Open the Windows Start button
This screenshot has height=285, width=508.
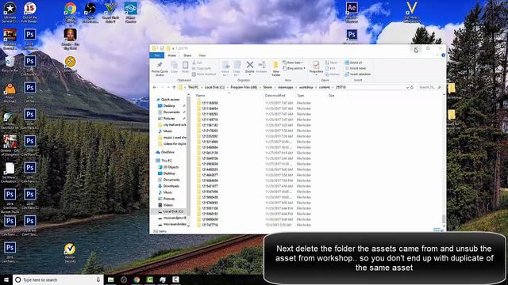pos(6,279)
